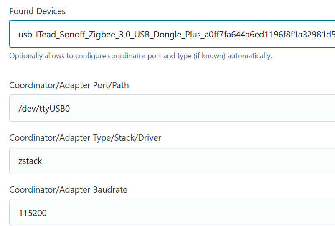Click the Coordinator/Adapter Baudrate input field
The width and height of the screenshot is (335, 226).
[172, 213]
